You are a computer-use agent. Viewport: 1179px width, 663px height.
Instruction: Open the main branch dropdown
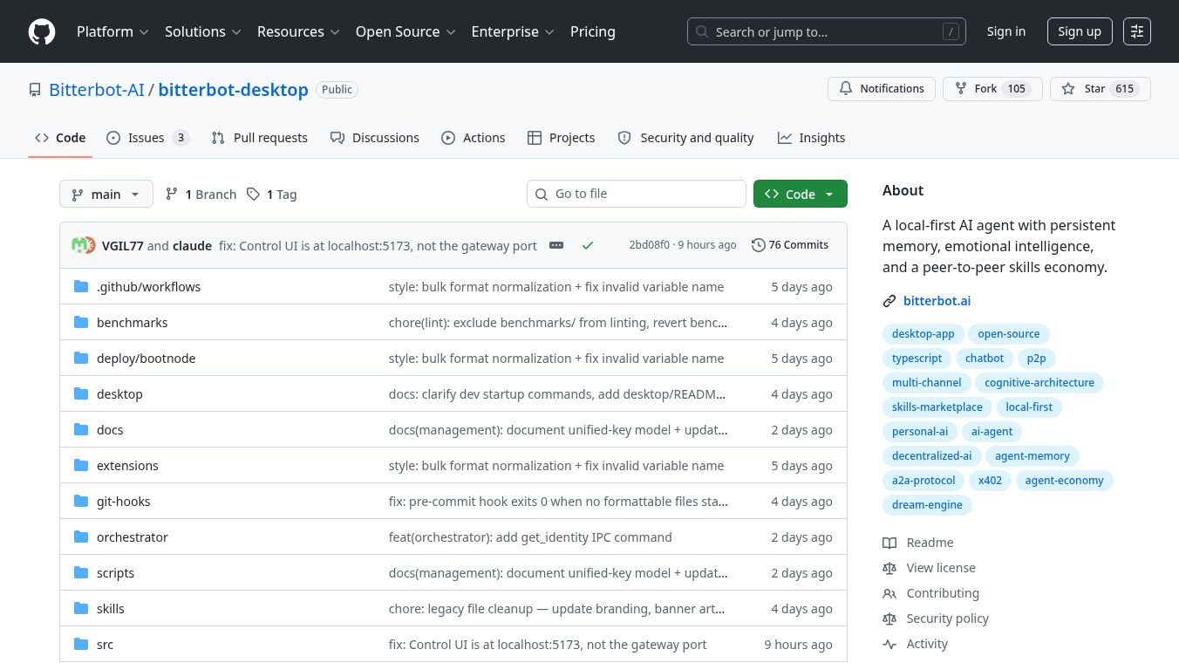tap(106, 195)
